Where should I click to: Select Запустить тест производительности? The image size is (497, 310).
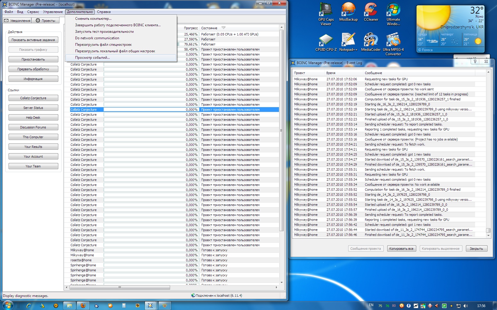pyautogui.click(x=121, y=32)
